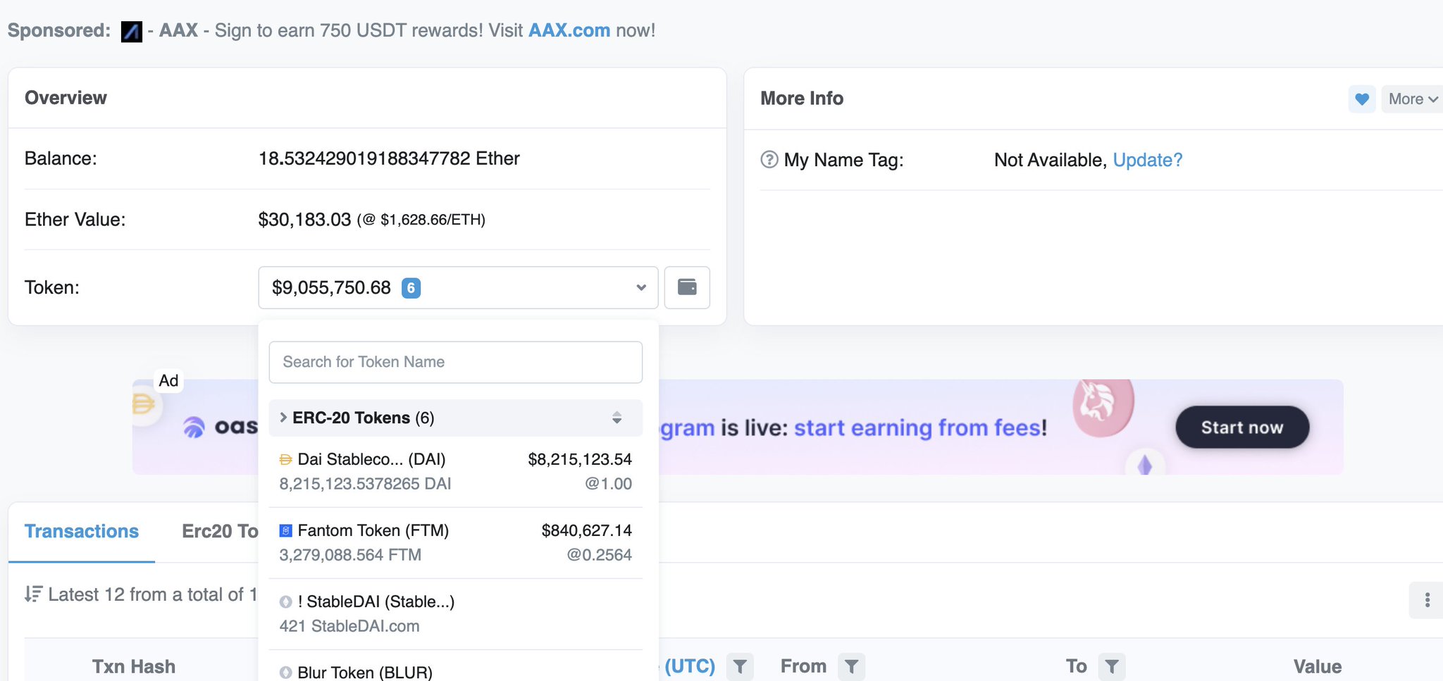Click the three-dot options button above table
The height and width of the screenshot is (681, 1443).
[1427, 600]
